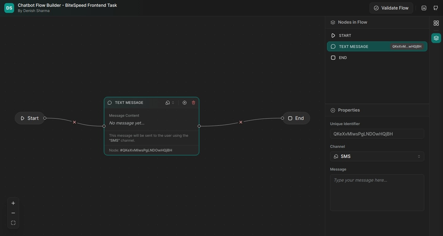443x236 pixels.
Task: Open the LinkedIn profile icon
Action: tap(424, 8)
